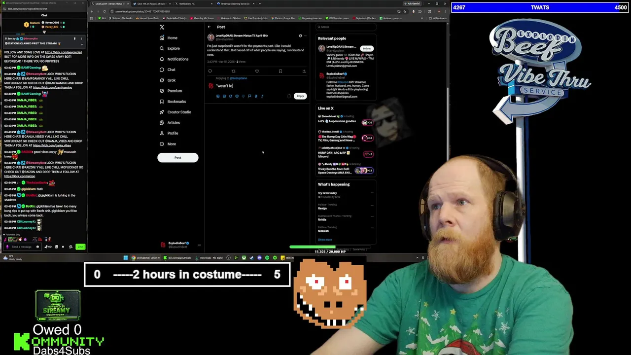Reload the X page

point(104,11)
